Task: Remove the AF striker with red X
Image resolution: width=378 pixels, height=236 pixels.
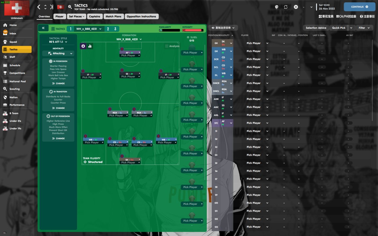Action: [x=122, y=49]
